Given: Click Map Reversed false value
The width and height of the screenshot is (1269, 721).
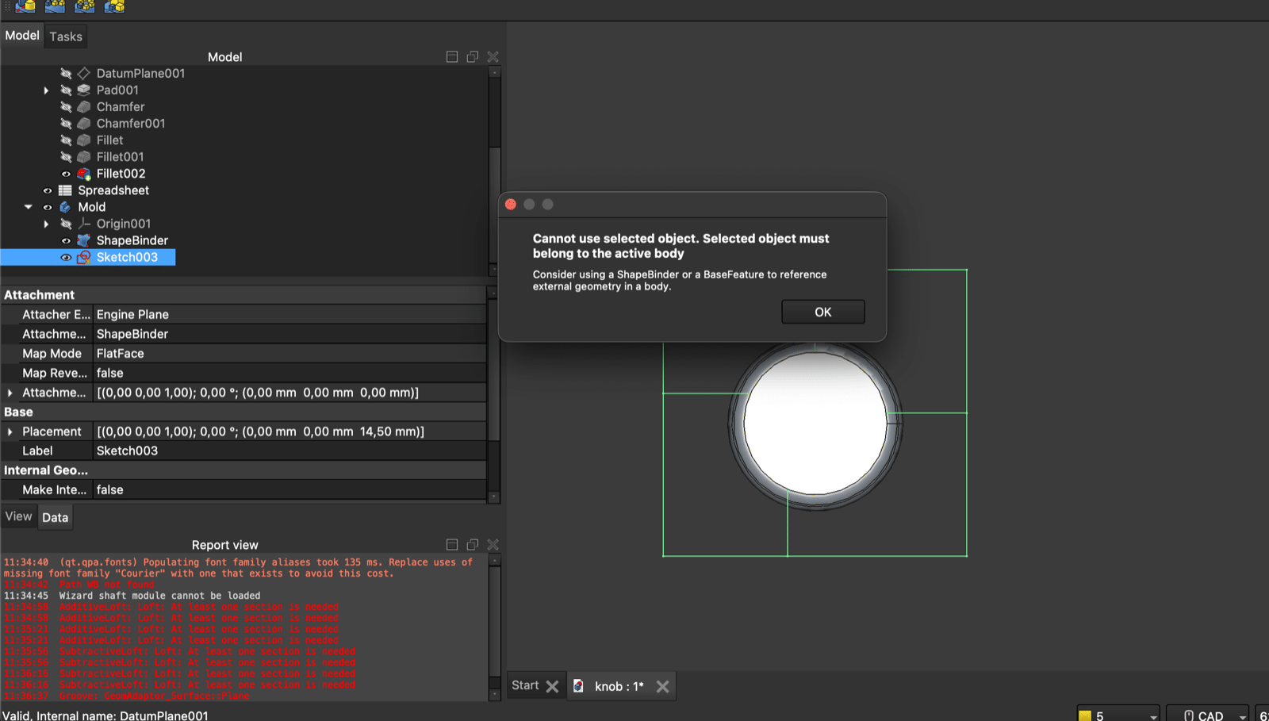Looking at the screenshot, I should [289, 373].
